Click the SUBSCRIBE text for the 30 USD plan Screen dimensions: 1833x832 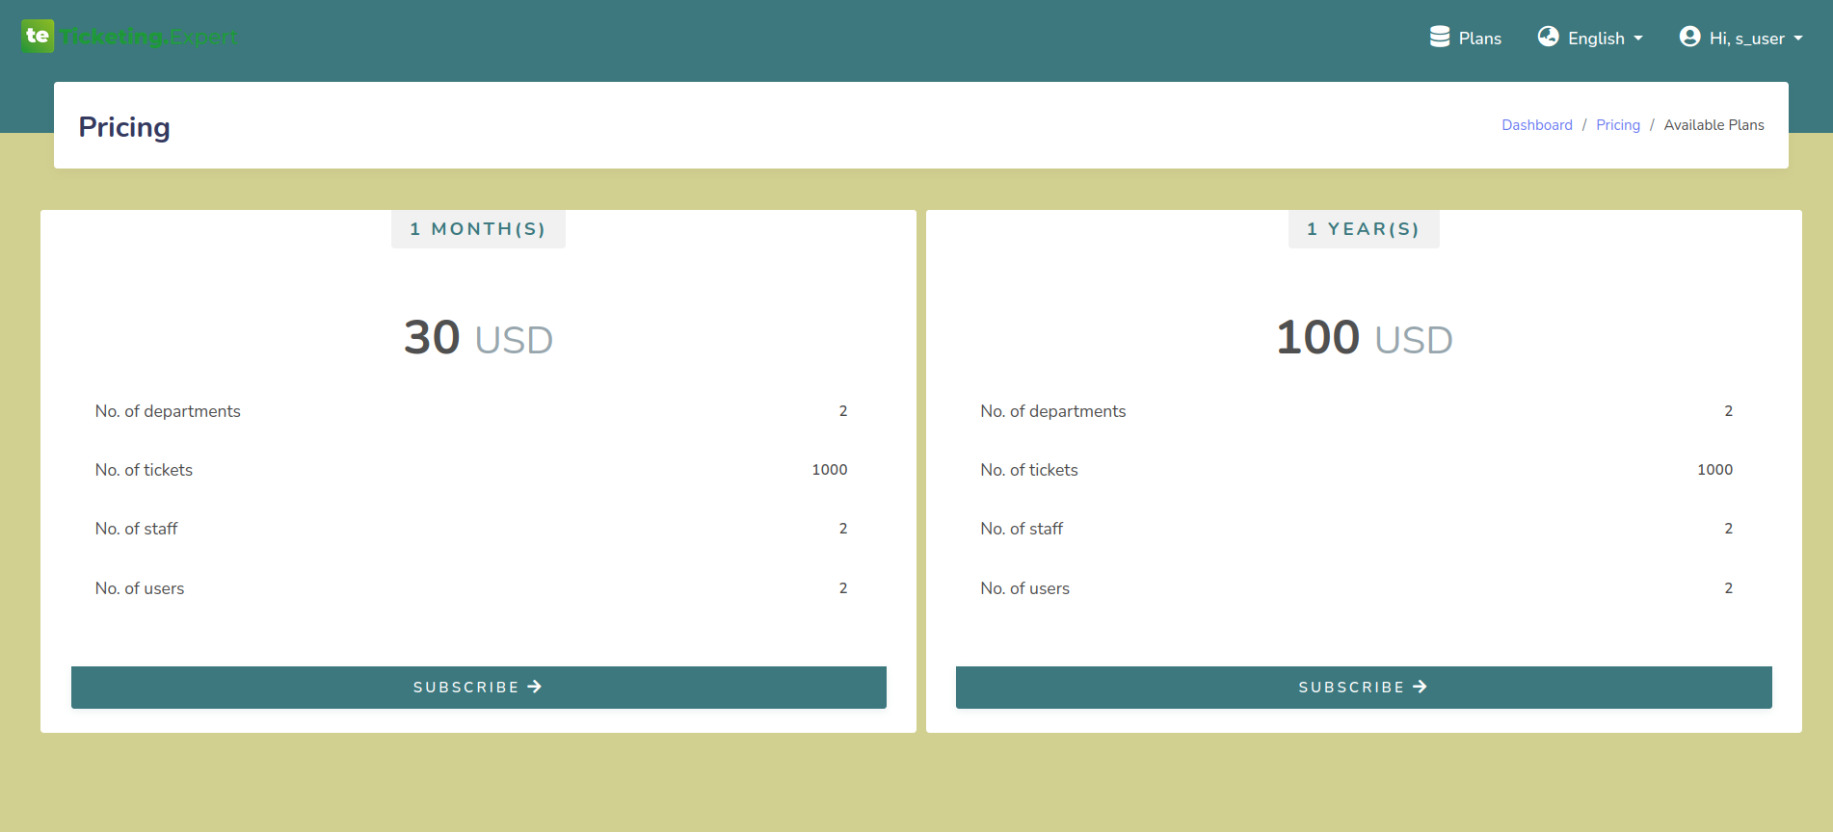point(466,688)
